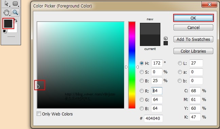Image resolution: width=220 pixels, height=129 pixels.
Task: Click the not web-safe cube warning icon
Action: tap(165, 38)
